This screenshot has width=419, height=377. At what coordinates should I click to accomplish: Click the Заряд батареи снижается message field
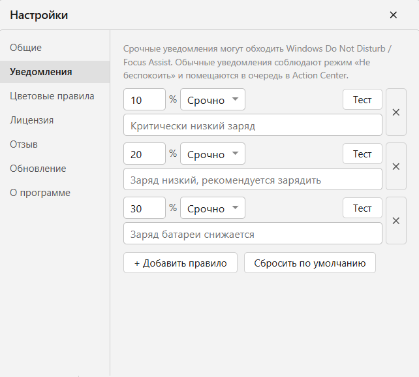point(253,234)
